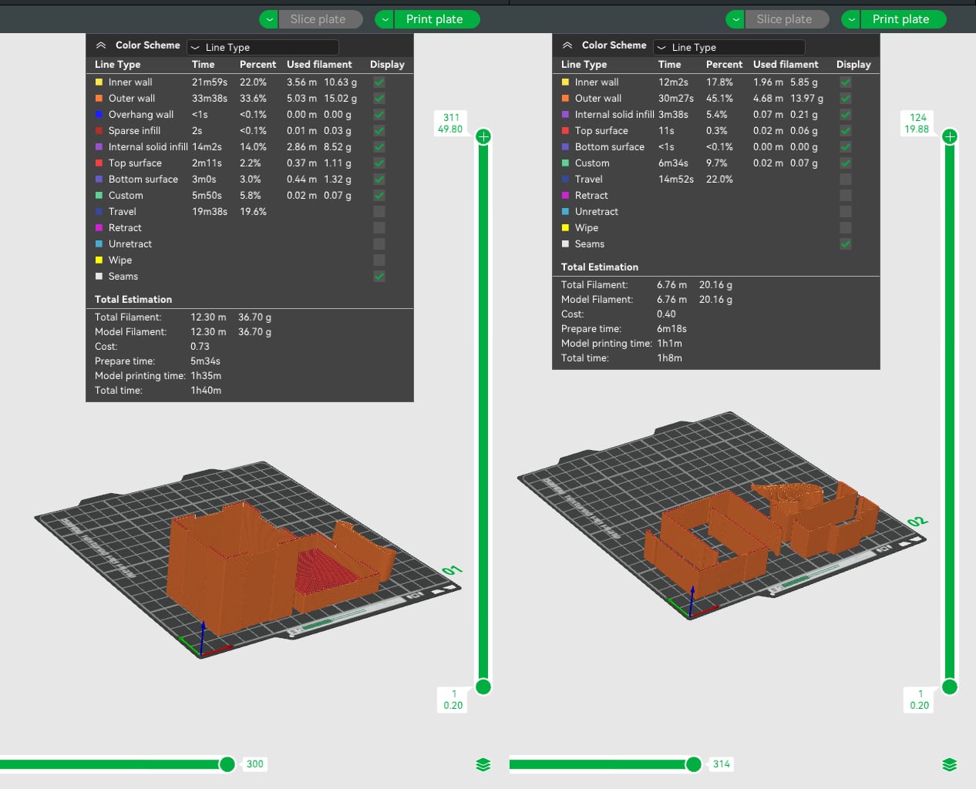Toggle Bottom surface display in right panel
This screenshot has height=789, width=976.
846,147
